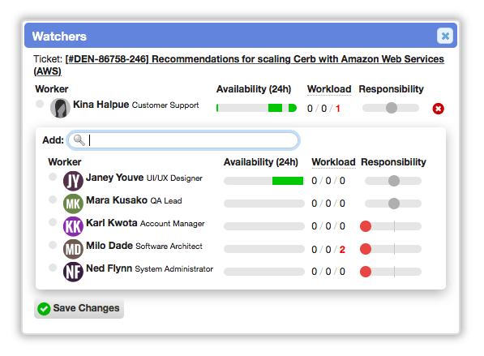The width and height of the screenshot is (484, 356).
Task: Click Janey Youve's JY avatar
Action: click(73, 181)
